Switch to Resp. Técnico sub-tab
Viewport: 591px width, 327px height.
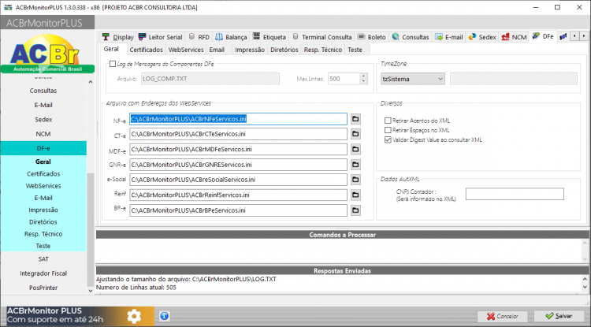(323, 50)
